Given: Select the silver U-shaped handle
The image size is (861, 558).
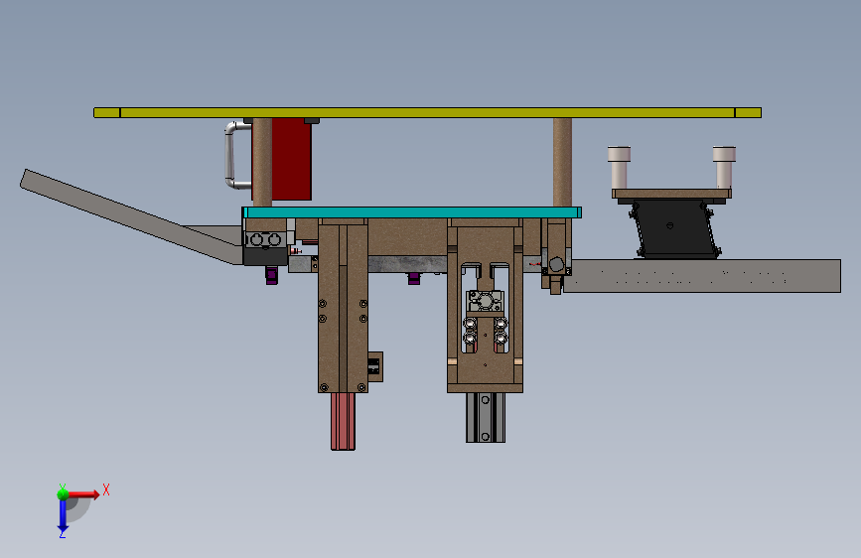Looking at the screenshot, I should click(x=237, y=156).
